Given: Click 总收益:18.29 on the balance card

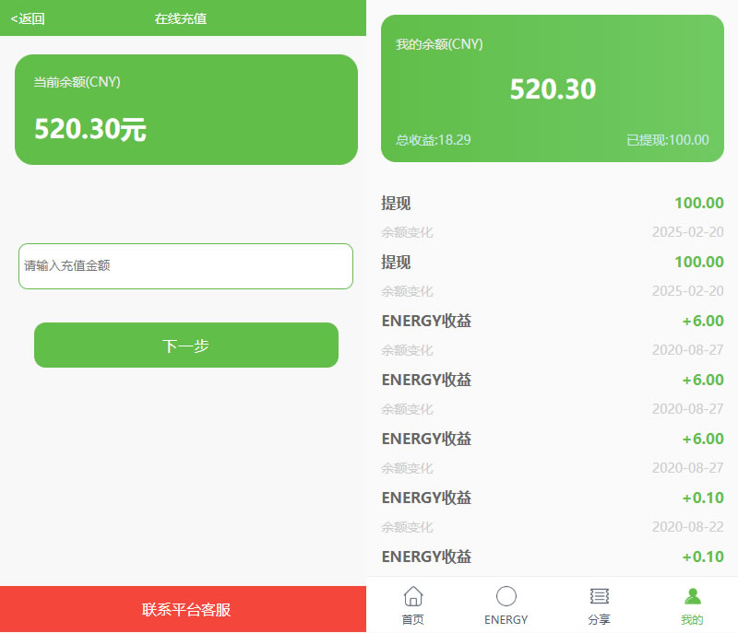Looking at the screenshot, I should click(433, 139).
